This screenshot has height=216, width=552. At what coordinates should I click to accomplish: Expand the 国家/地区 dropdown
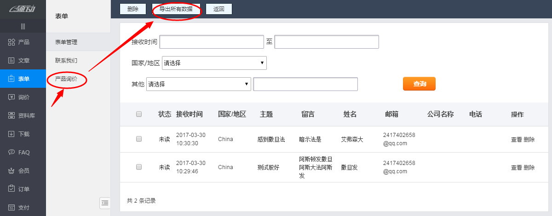(214, 63)
